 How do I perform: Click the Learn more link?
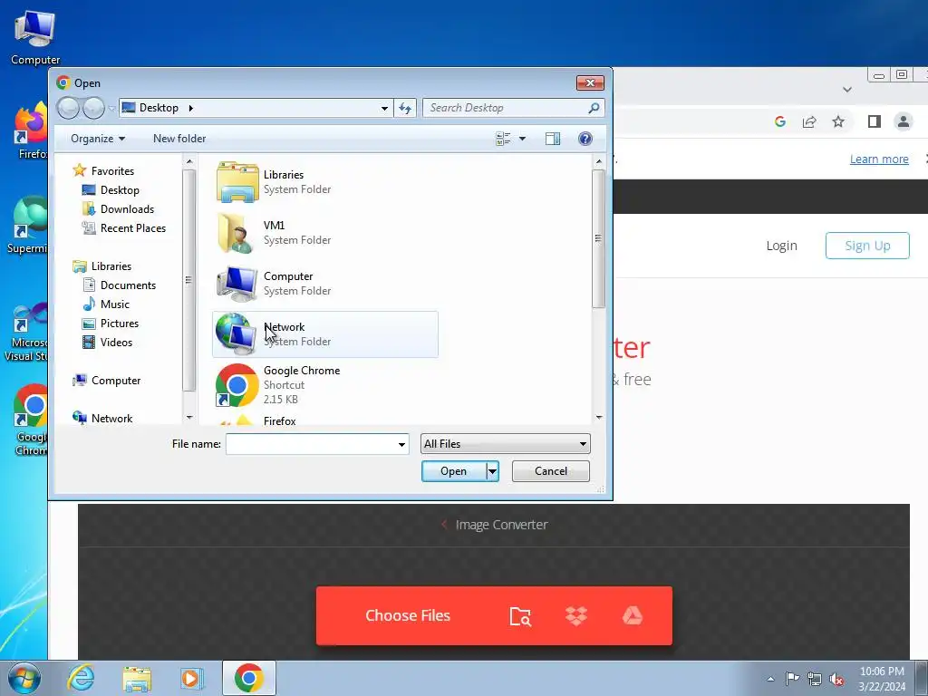tap(879, 159)
